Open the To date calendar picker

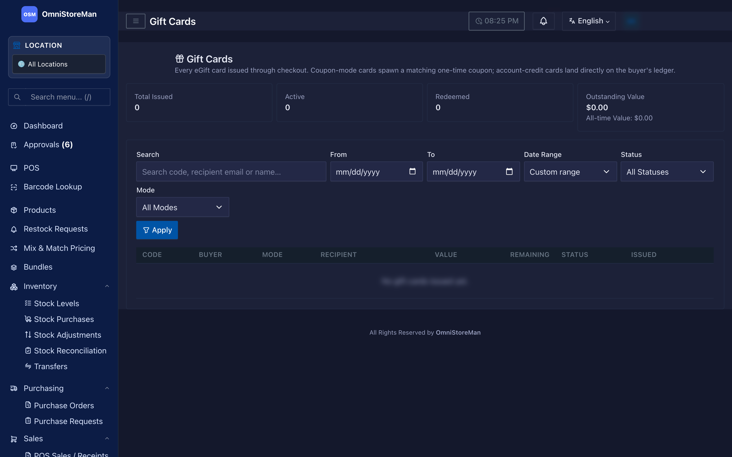(x=509, y=171)
